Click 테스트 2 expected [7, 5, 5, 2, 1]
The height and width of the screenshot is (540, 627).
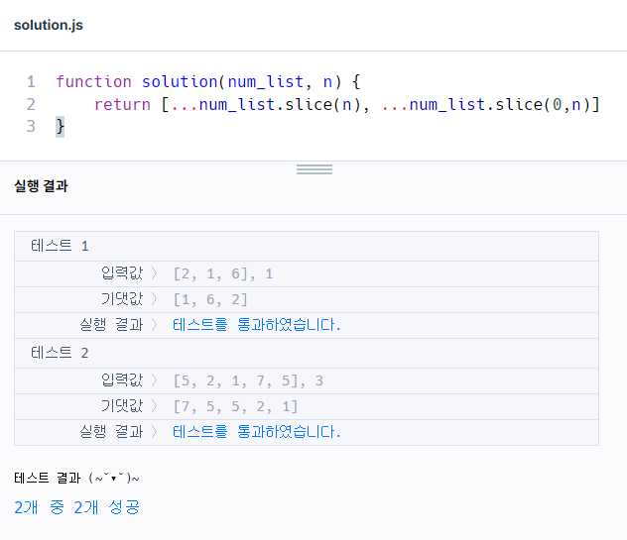coord(235,406)
